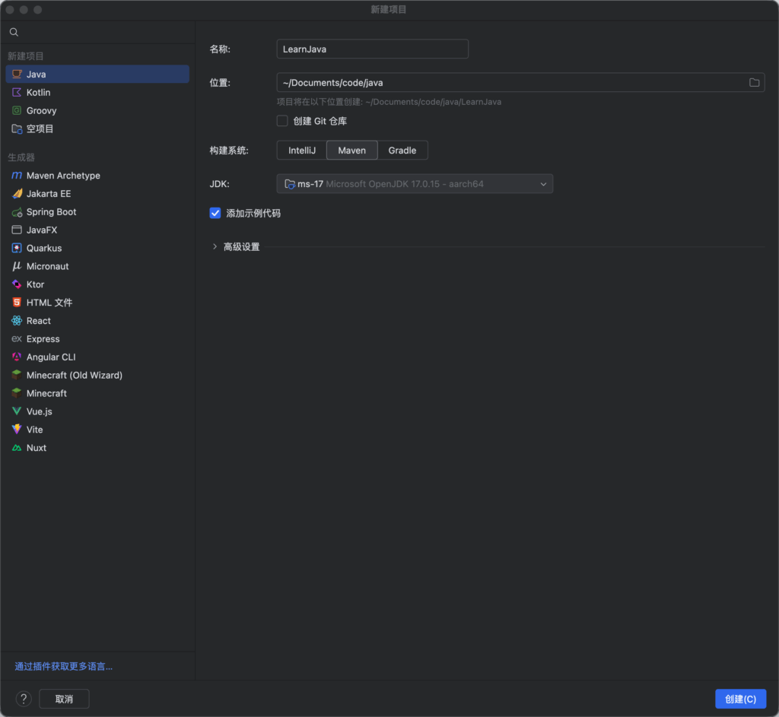Select the 空项目 list entry
The height and width of the screenshot is (717, 779).
(x=40, y=128)
